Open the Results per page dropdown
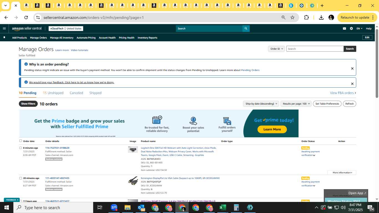 click(296, 104)
